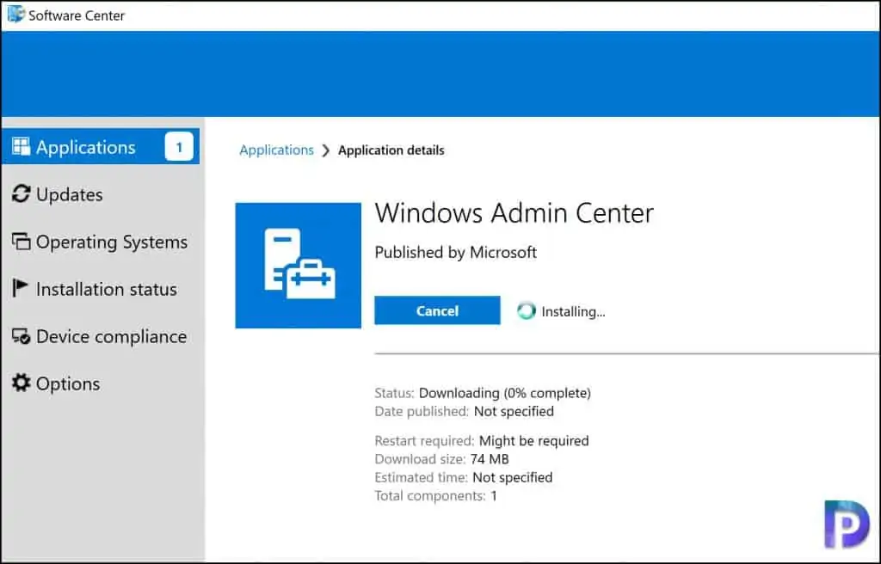
Task: View Installation status page
Action: 106,289
